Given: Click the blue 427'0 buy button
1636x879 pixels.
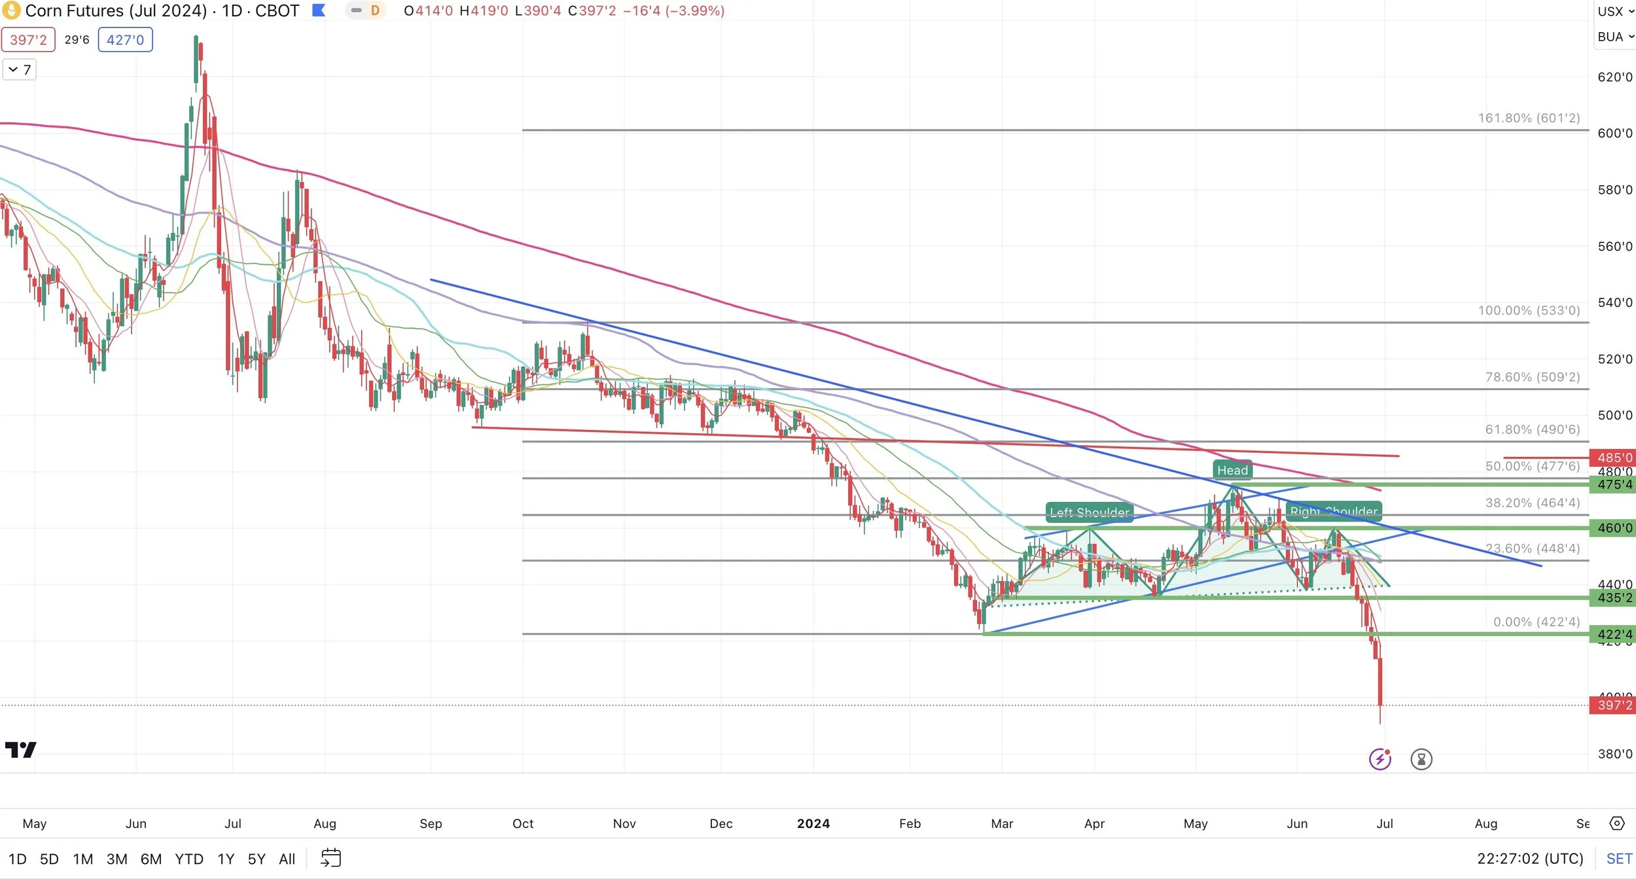Looking at the screenshot, I should tap(125, 40).
